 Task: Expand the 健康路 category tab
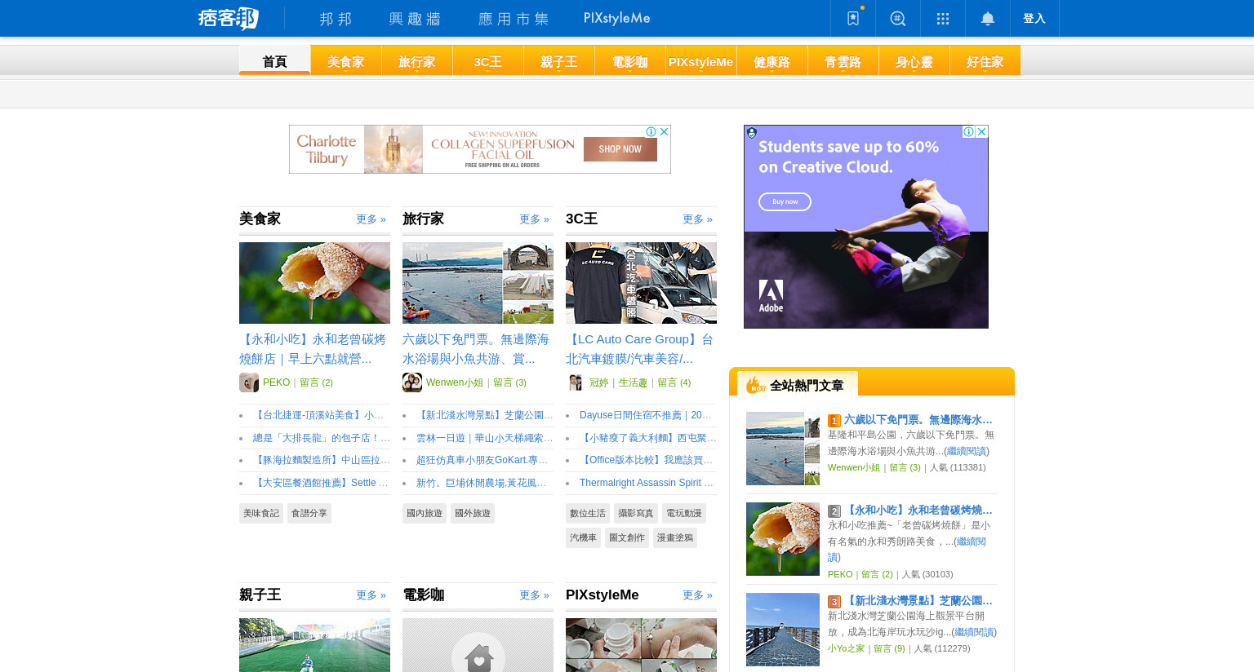[772, 61]
